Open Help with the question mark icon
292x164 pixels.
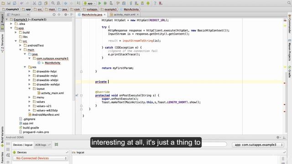155,3
